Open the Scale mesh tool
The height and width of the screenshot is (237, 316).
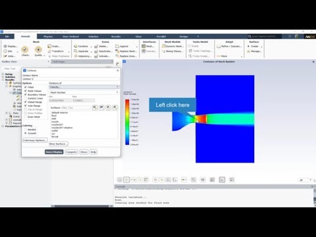(x=49, y=46)
